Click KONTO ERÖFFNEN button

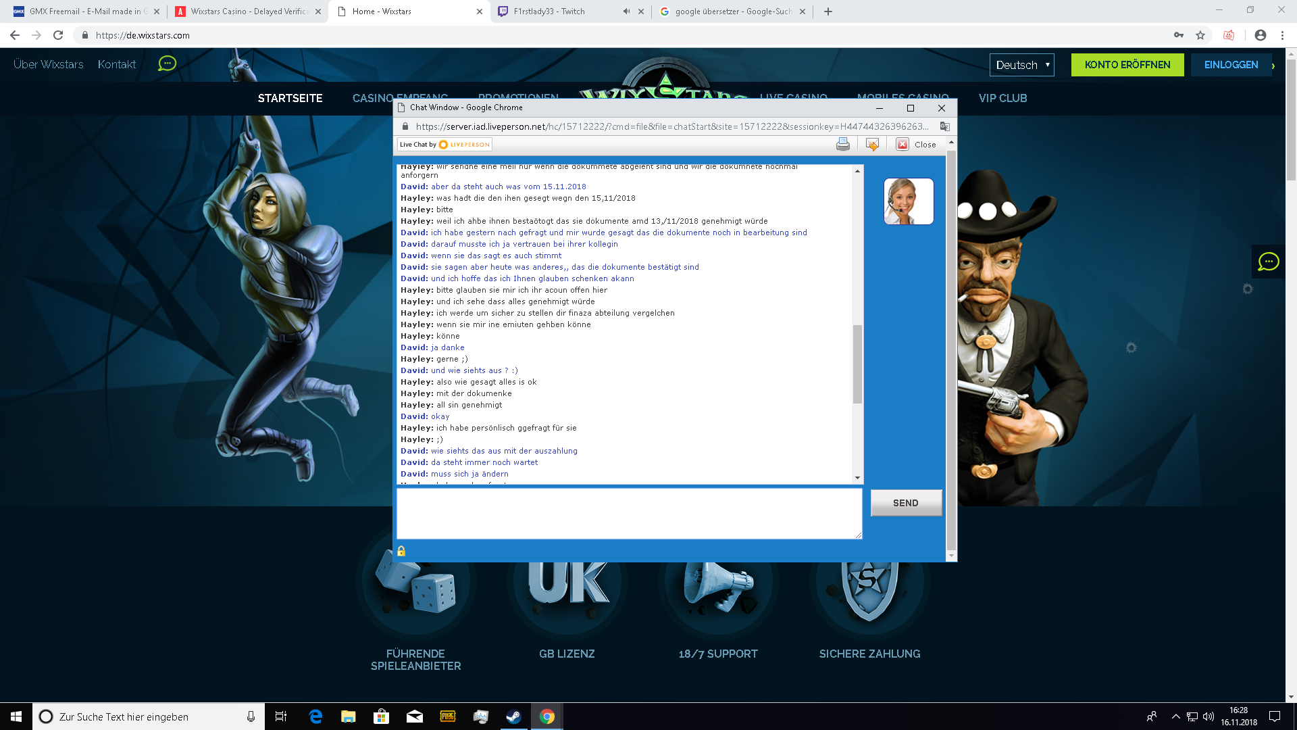click(x=1127, y=65)
